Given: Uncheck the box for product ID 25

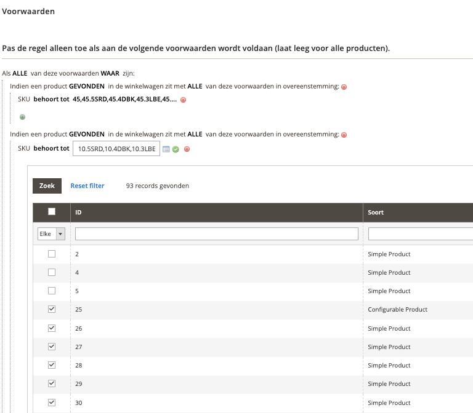Looking at the screenshot, I should click(52, 309).
